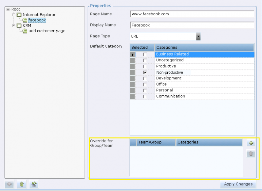Click the tree hierarchy icon below the tree
The height and width of the screenshot is (191, 262).
tap(33, 184)
